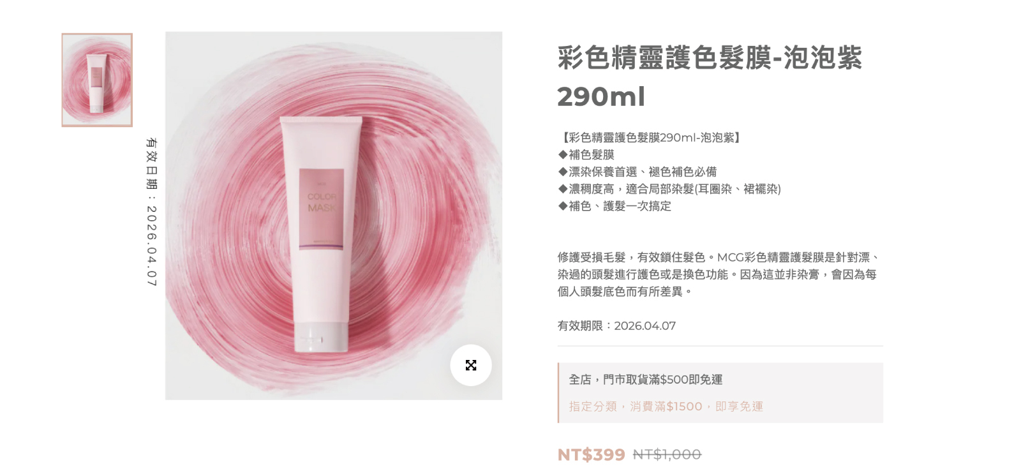Viewport: 1021px width, 471px height.
Task: Click the main product photo of the tube
Action: (334, 216)
